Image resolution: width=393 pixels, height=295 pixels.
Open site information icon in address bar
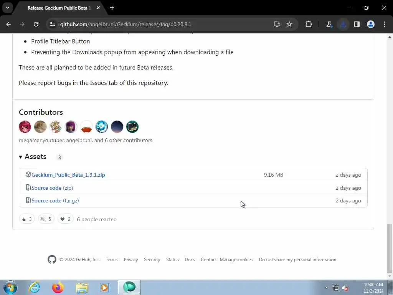click(x=52, y=24)
